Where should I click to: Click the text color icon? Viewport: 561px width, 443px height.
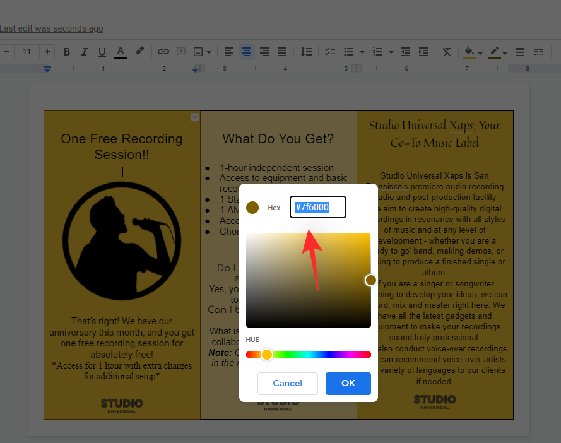(x=121, y=51)
